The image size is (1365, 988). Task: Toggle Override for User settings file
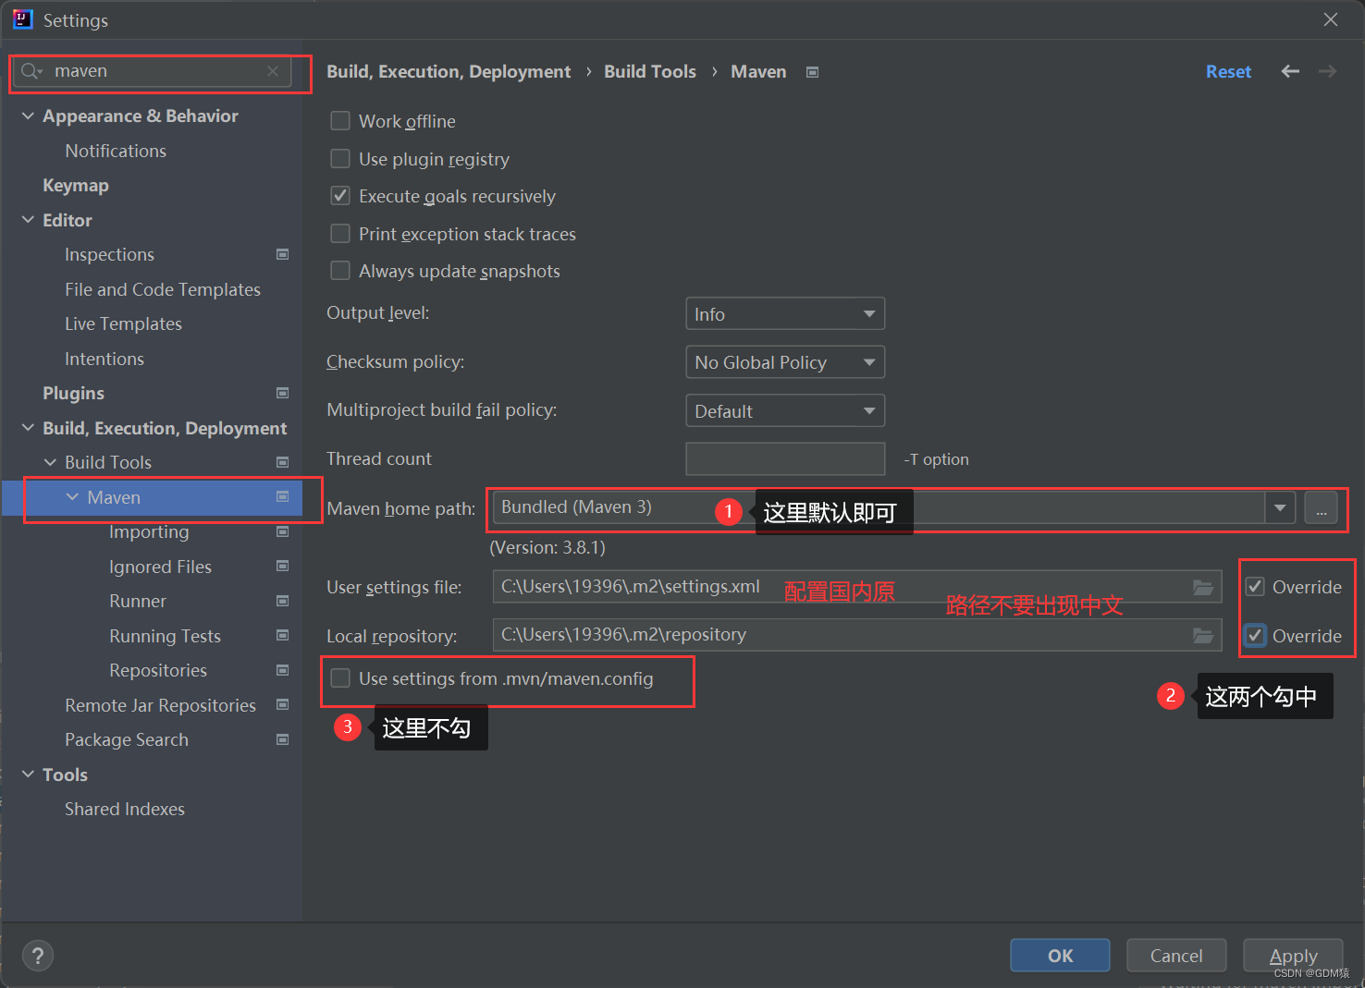pyautogui.click(x=1255, y=587)
